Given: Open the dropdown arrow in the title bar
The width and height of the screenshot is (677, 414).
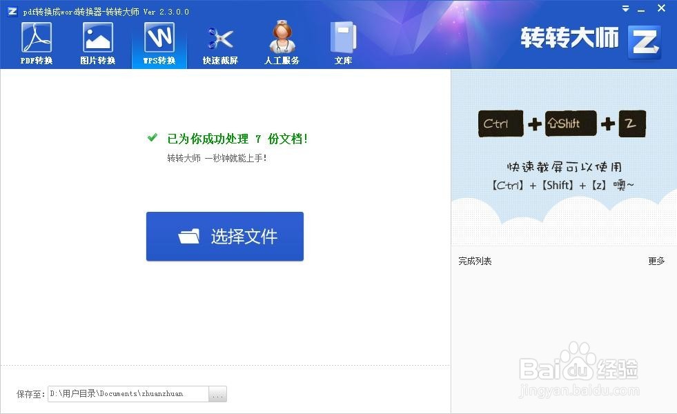Looking at the screenshot, I should [x=625, y=9].
